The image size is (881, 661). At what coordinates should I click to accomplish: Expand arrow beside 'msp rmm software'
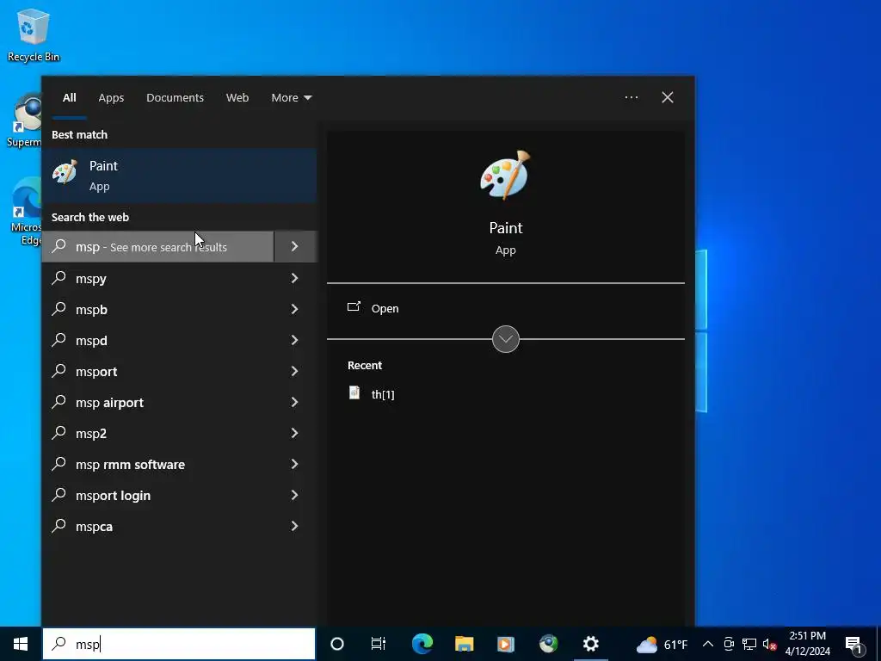tap(295, 464)
